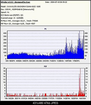Image resolution: width=91 pixels, height=105 pixels.
Task: Click the tallest red spike in PIF chart
Action: tap(80, 82)
